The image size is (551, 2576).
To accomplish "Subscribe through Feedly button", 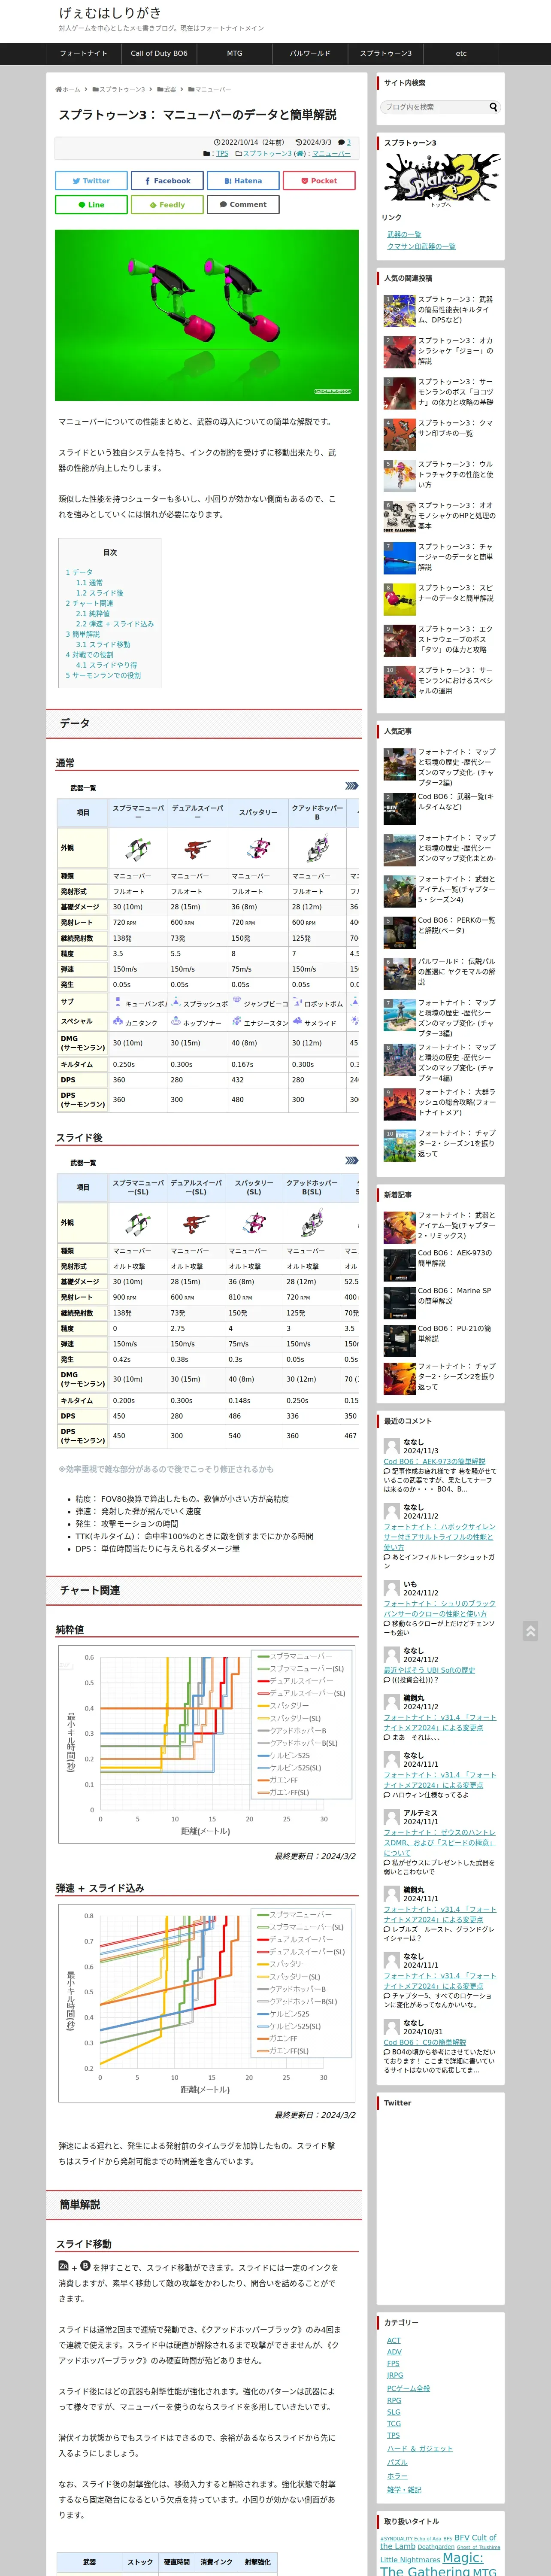I will [167, 204].
